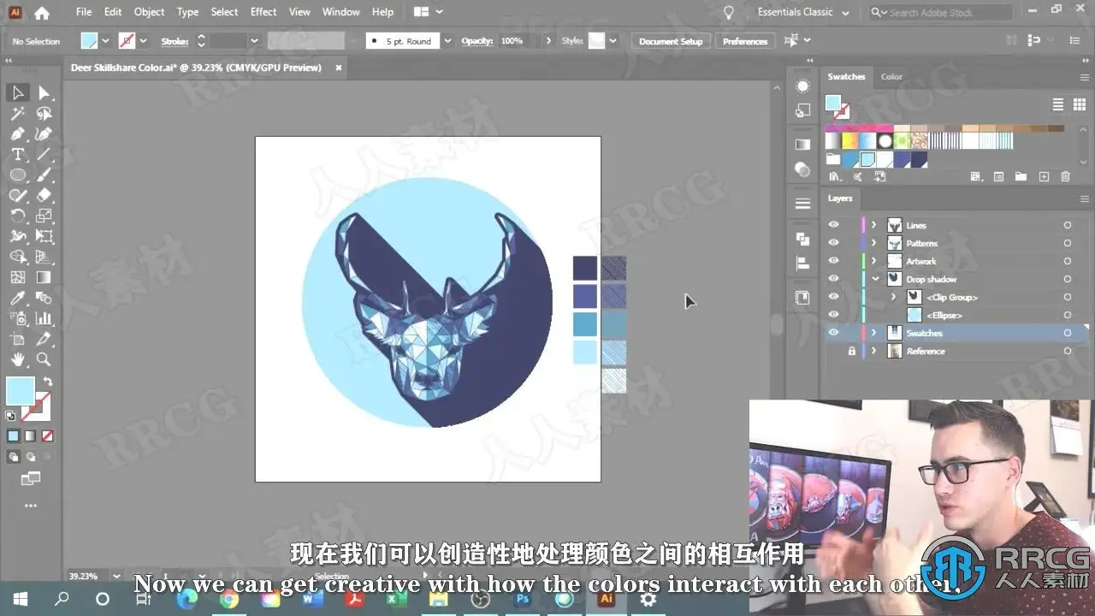
Task: Select the Scale tool
Action: pyautogui.click(x=44, y=216)
